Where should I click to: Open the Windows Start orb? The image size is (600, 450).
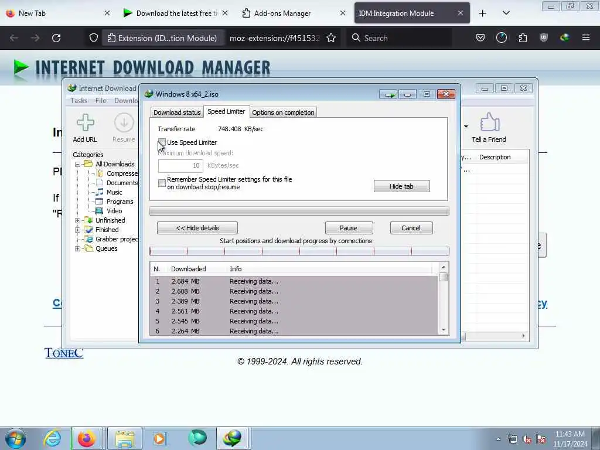(x=16, y=438)
